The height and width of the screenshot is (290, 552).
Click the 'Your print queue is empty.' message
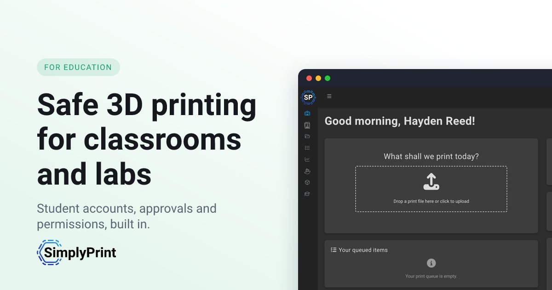point(431,276)
